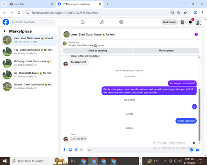
Task: Attach a file with the photo icon
Action: point(70,150)
